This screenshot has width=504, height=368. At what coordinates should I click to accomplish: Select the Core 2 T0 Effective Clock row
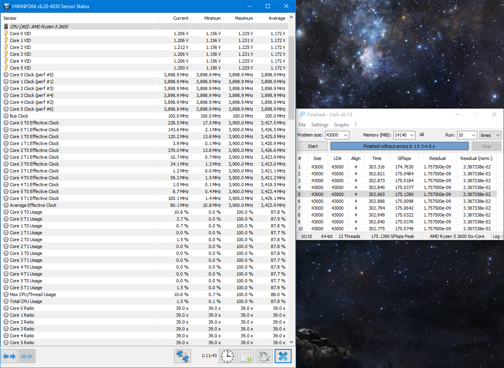coord(144,150)
